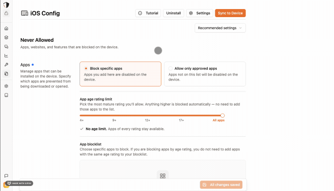The image size is (334, 191).
Task: Click the Apps section label
Action: [x=25, y=65]
